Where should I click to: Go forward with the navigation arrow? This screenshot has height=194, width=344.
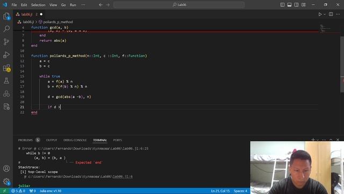[108, 5]
